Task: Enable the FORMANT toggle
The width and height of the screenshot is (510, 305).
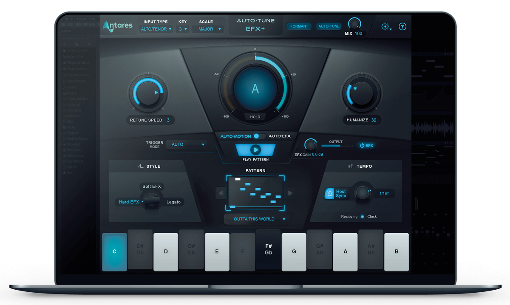Action: (299, 26)
